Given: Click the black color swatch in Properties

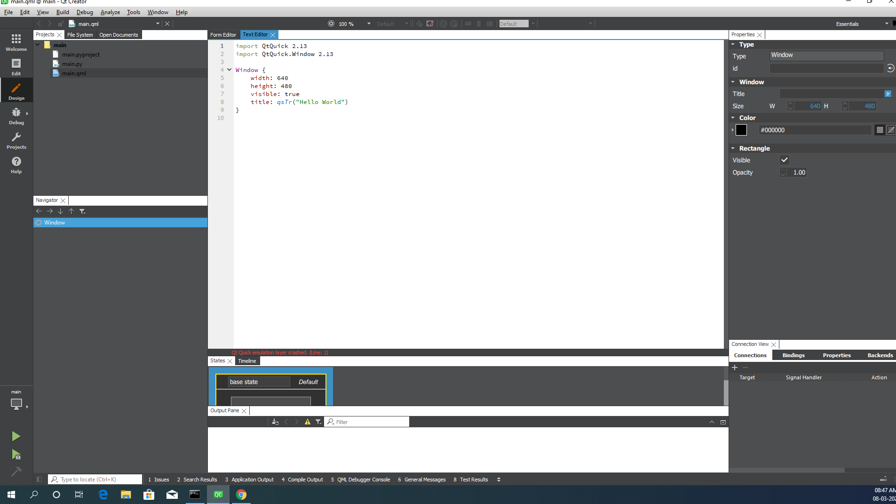Looking at the screenshot, I should (x=741, y=130).
